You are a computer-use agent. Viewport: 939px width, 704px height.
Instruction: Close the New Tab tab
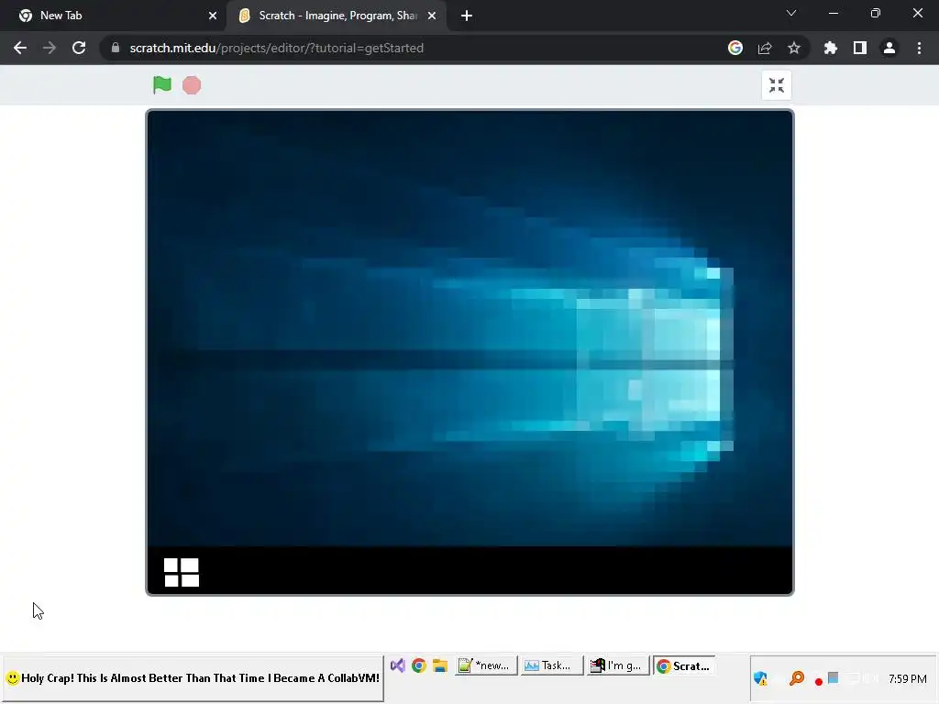click(x=213, y=16)
